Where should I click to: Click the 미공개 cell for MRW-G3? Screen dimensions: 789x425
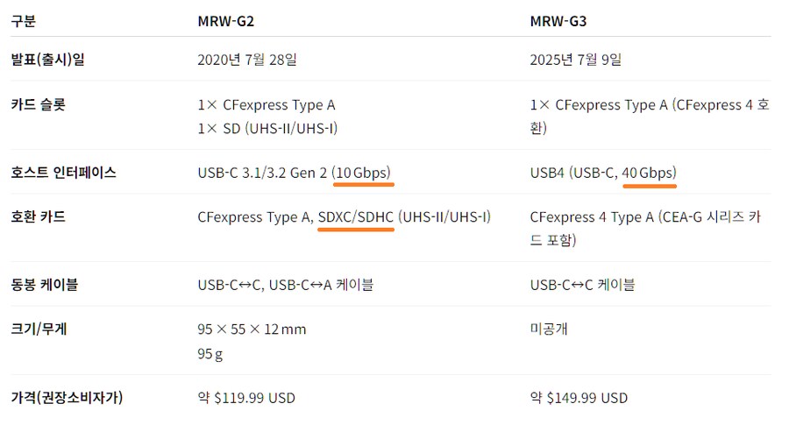point(549,329)
